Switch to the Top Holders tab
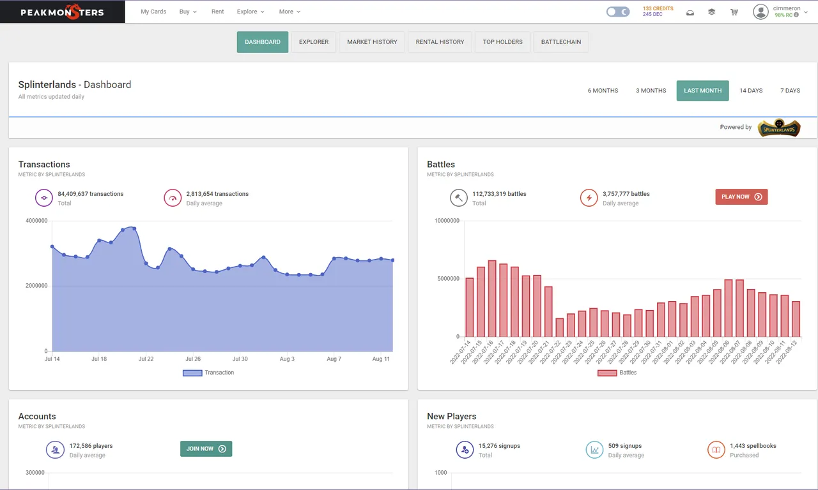The height and width of the screenshot is (490, 818). click(x=502, y=42)
